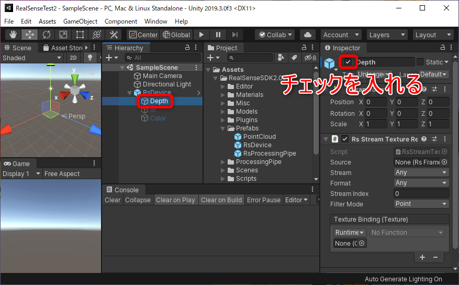Toggle hidden packages visibility count

[310, 58]
